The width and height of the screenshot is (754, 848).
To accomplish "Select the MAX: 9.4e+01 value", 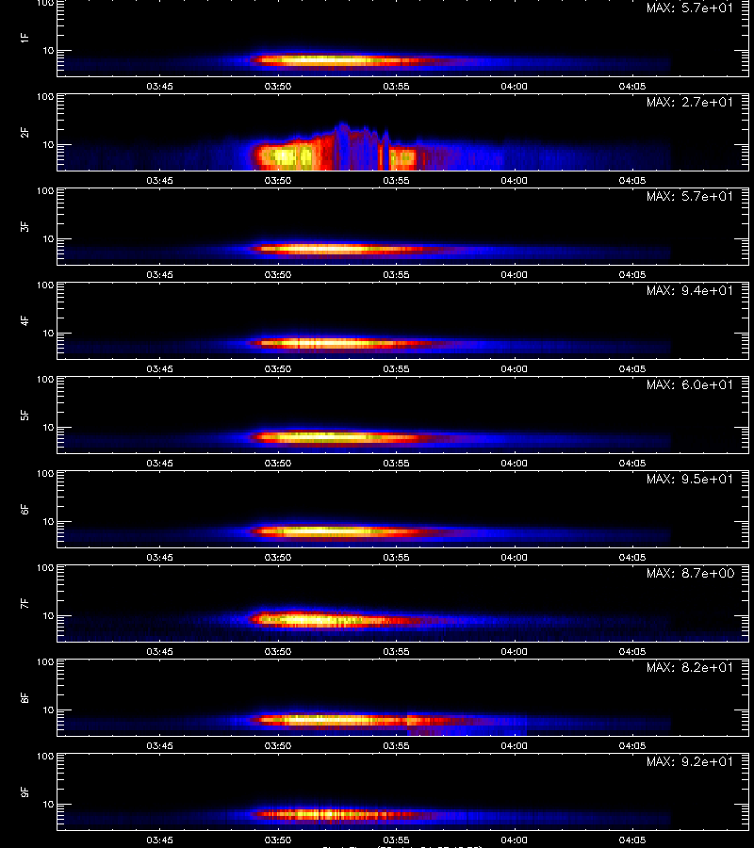I will [x=690, y=290].
